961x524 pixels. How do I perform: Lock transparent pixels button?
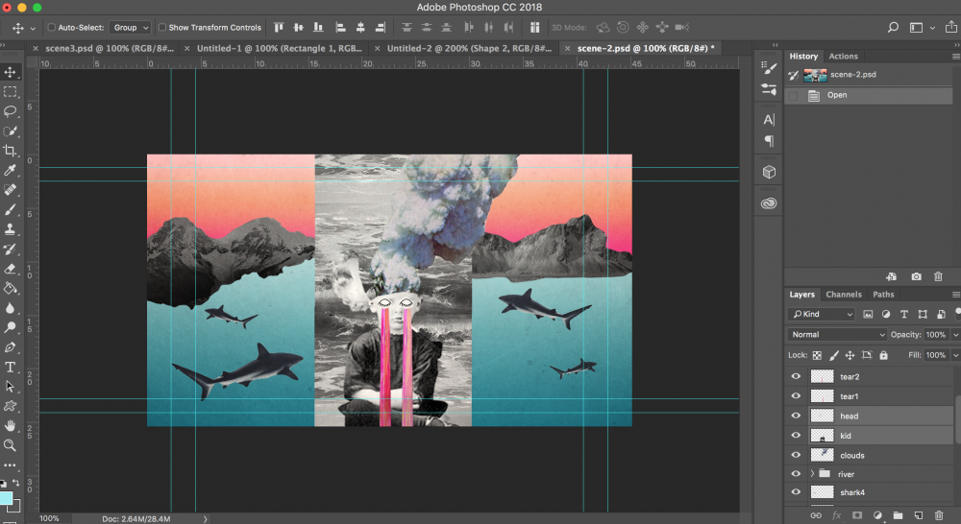pyautogui.click(x=817, y=355)
